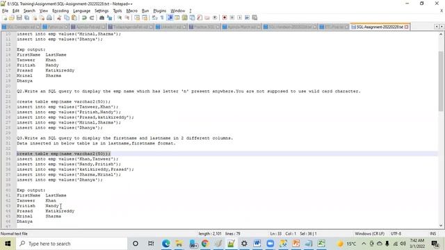Click line 21 Q2 question text
Screen dimensions: 445x250
(188, 91)
